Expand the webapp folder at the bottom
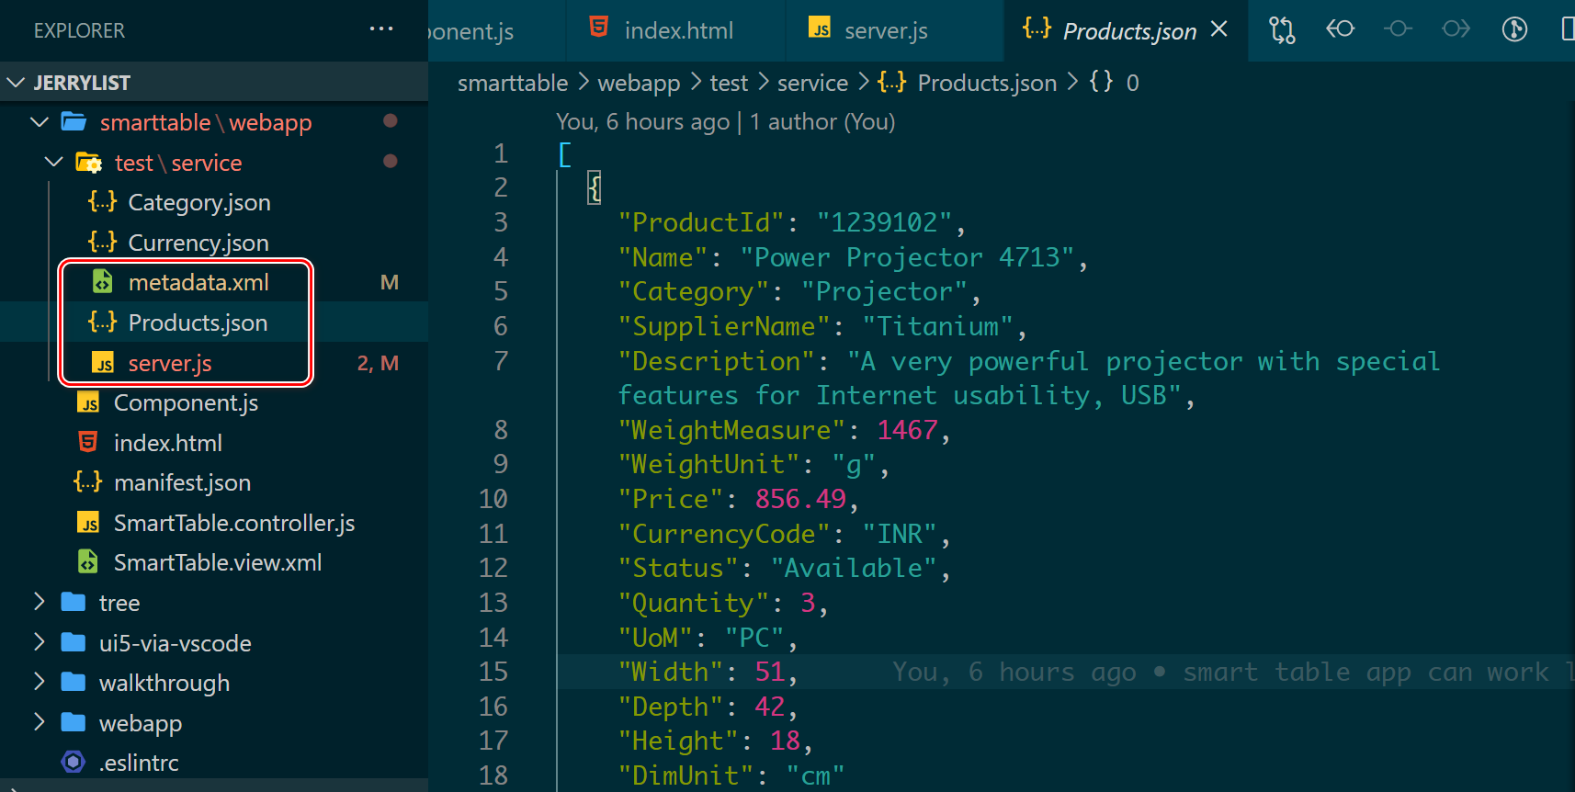The height and width of the screenshot is (792, 1575). (x=40, y=723)
